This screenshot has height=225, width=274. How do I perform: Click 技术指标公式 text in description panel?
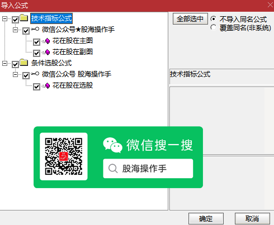[190, 74]
